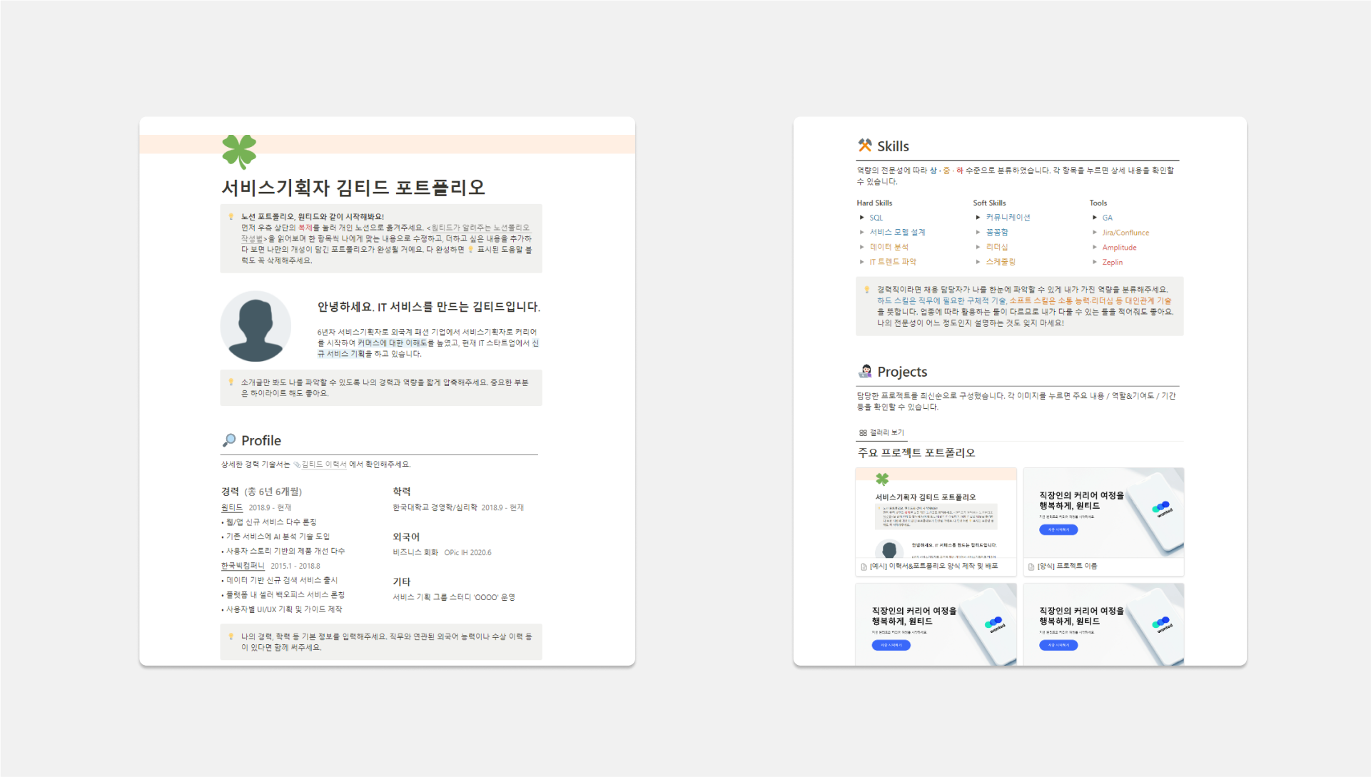The width and height of the screenshot is (1371, 777).
Task: Open the 한국빅컴퍼니 company link
Action: pos(243,566)
